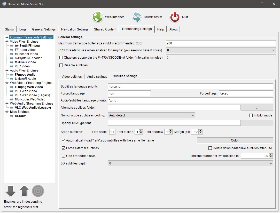Open the Help tab

pyautogui.click(x=161, y=29)
